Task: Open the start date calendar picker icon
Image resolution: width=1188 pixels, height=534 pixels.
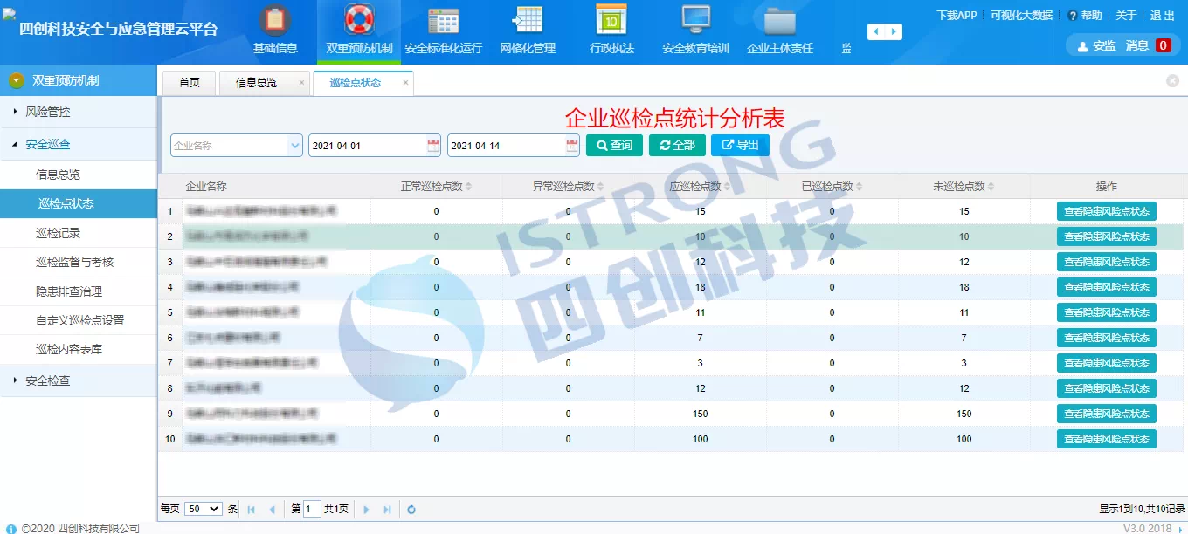Action: click(433, 145)
